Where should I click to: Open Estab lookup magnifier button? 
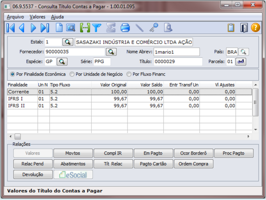pos(68,42)
